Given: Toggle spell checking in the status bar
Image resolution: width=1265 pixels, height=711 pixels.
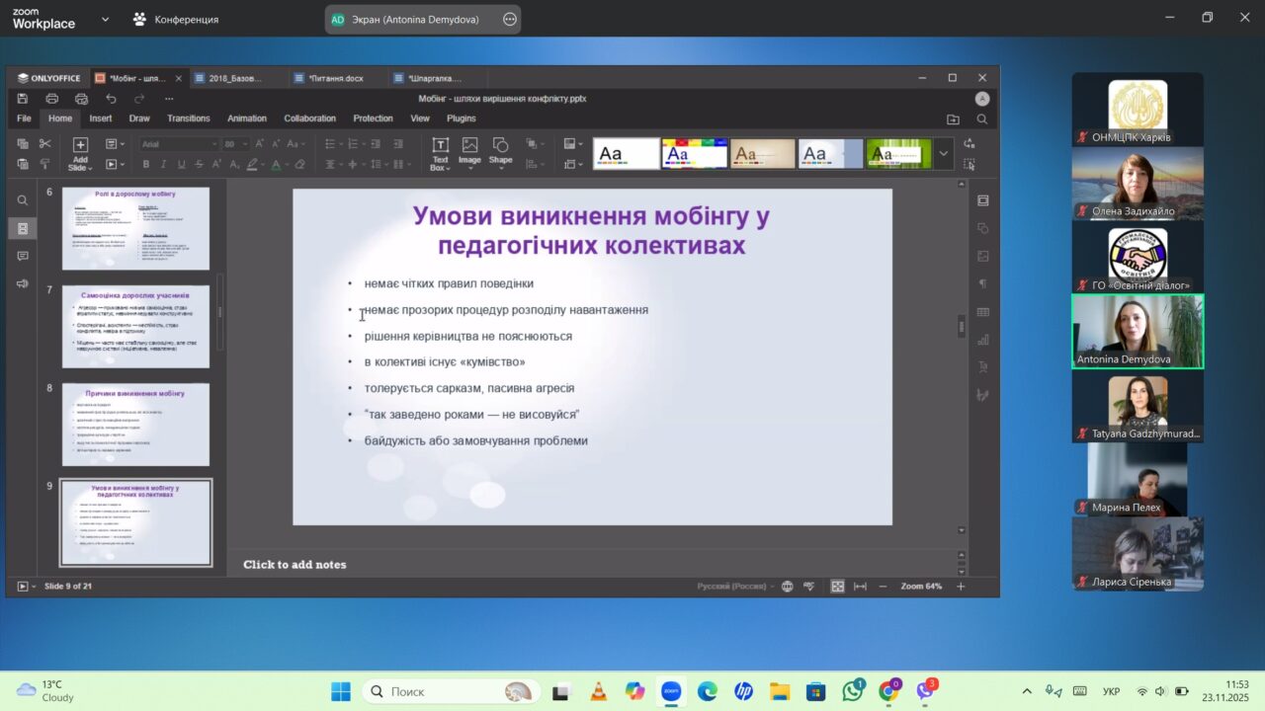Looking at the screenshot, I should (x=809, y=587).
